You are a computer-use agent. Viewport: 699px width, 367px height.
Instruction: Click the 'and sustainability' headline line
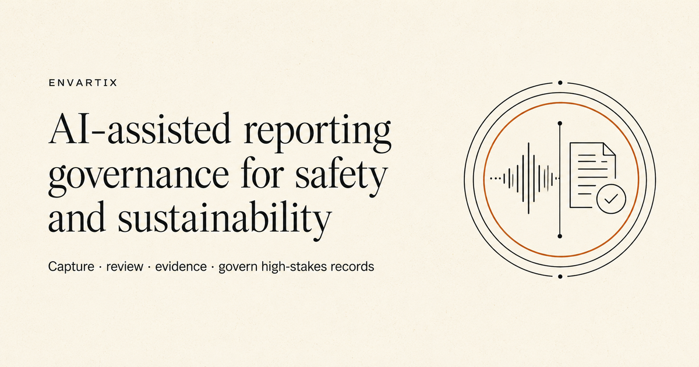189,218
